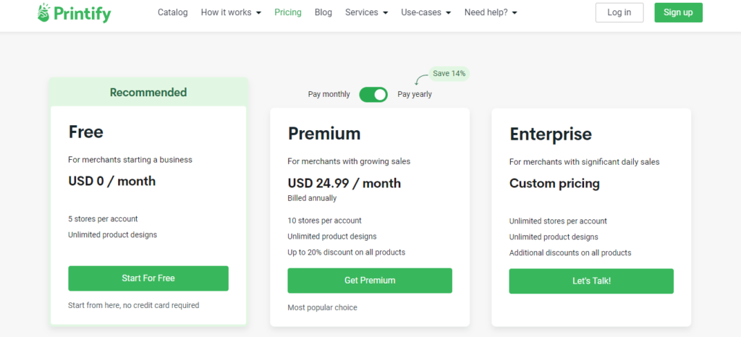
Task: Click the Start For Free button
Action: 148,278
